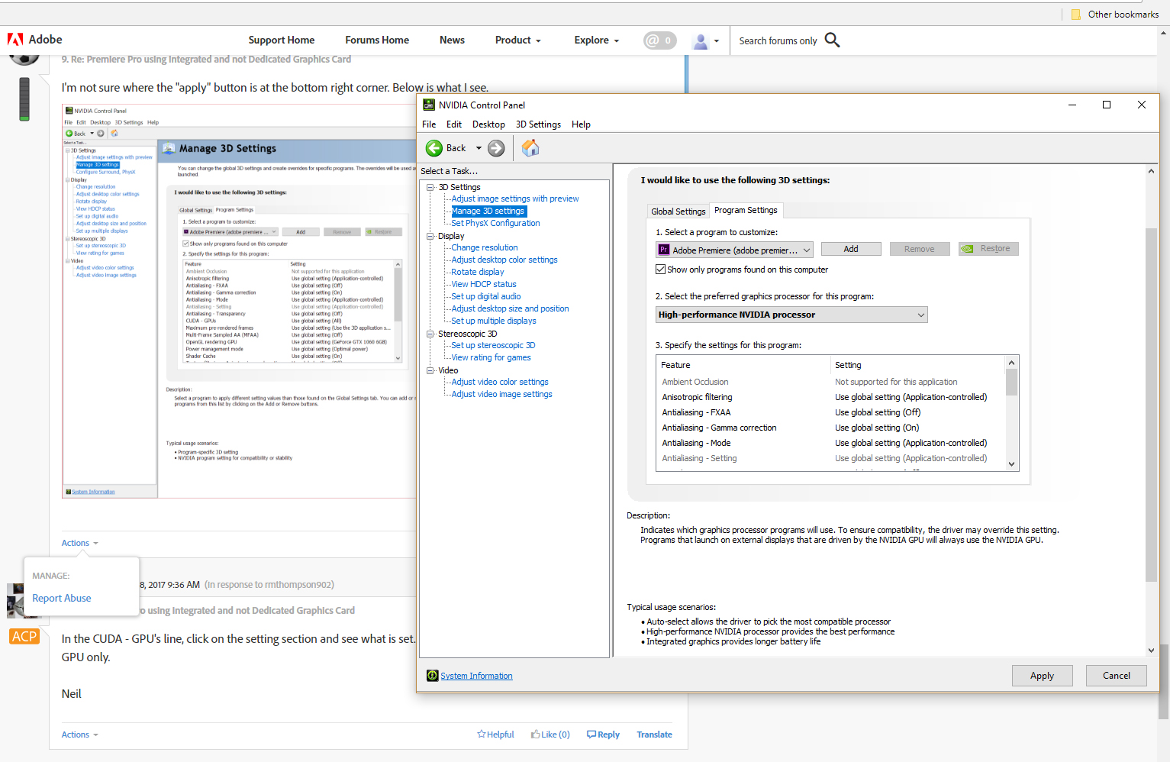Translate the forum post
This screenshot has width=1170, height=762.
pyautogui.click(x=654, y=735)
